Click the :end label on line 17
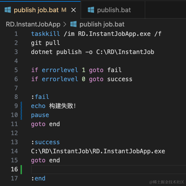The image size is (186, 186). click(38, 179)
